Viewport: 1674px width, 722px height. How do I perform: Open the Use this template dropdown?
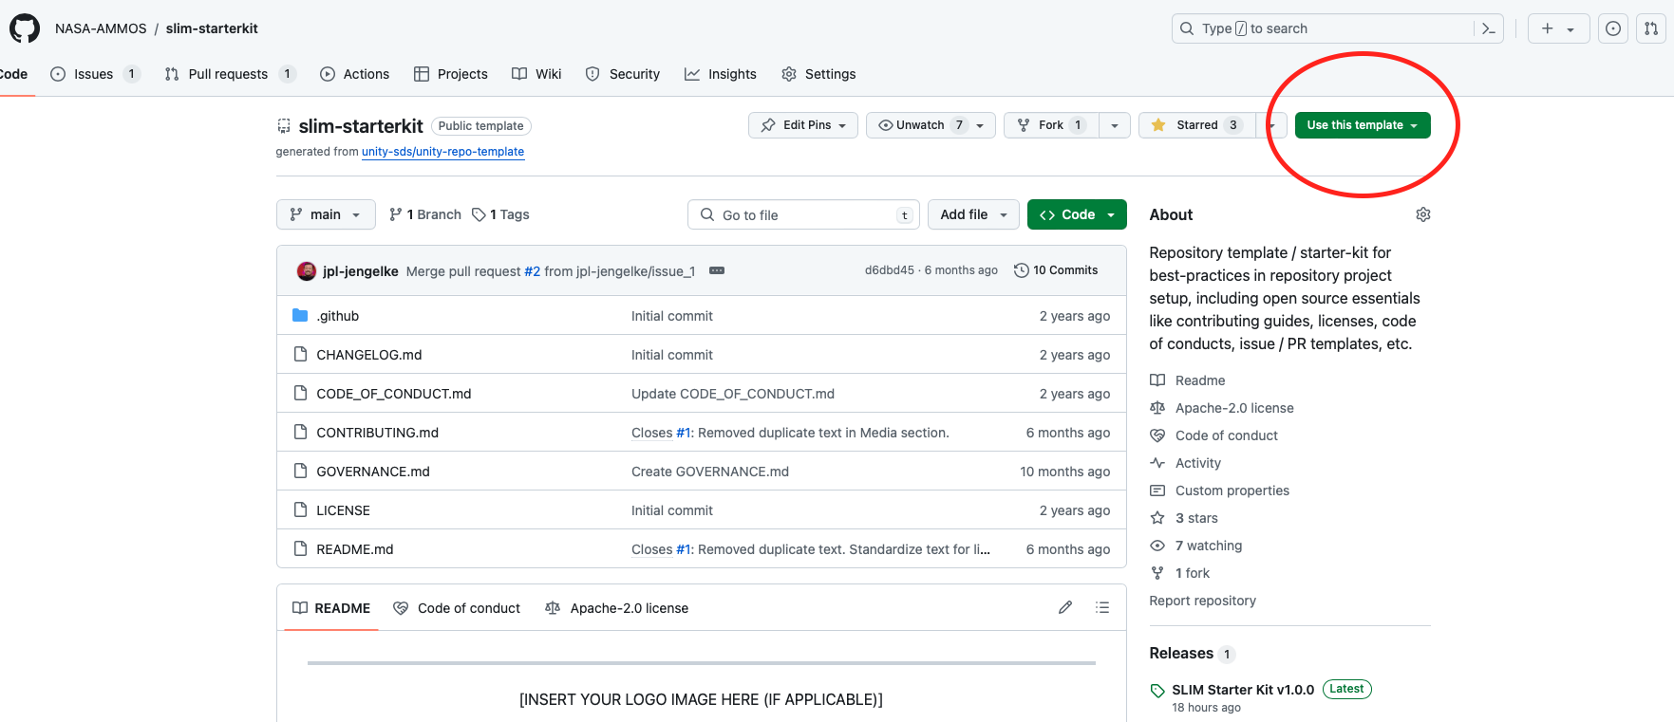(1363, 125)
